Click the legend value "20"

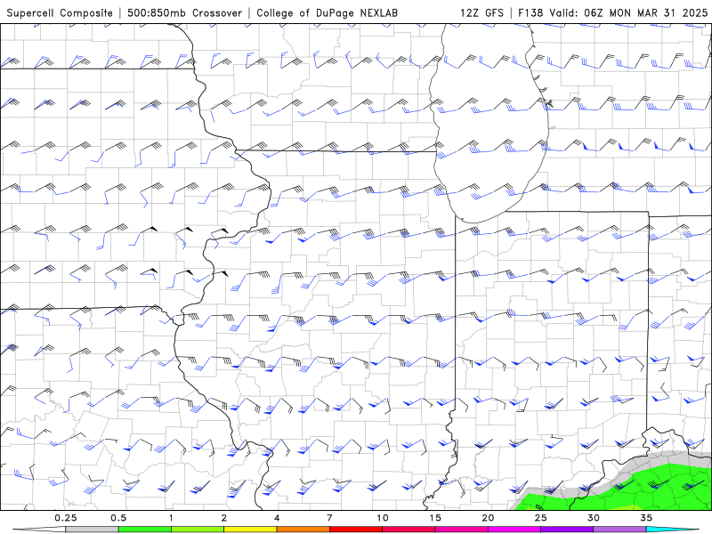(488, 518)
